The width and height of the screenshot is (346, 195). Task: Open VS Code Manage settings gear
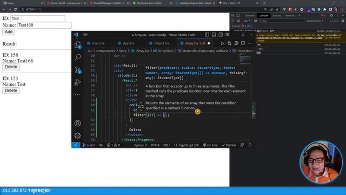[x=77, y=135]
